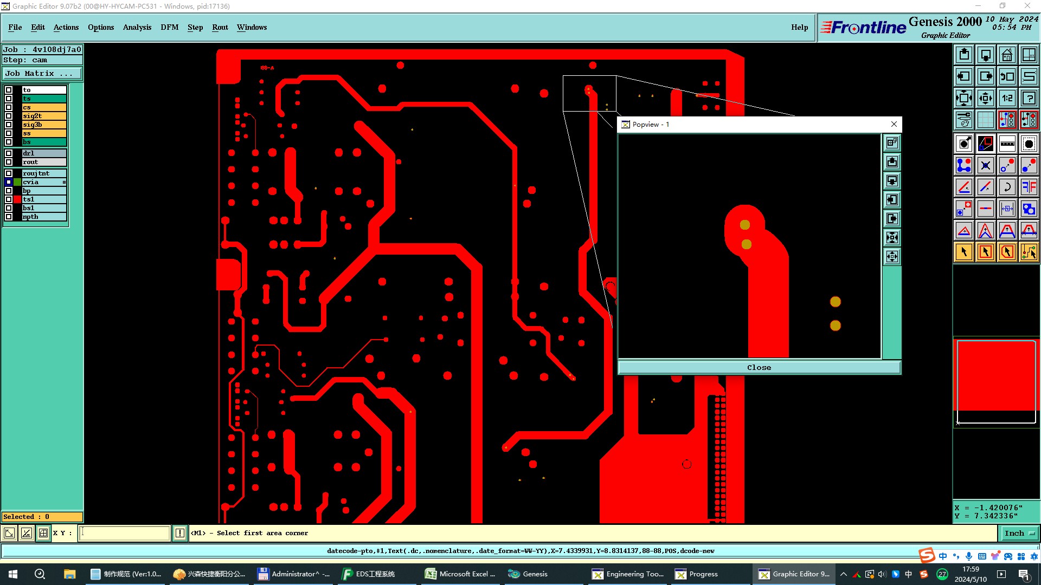Click Close button in Popview window
Viewport: 1041px width, 585px height.
[759, 368]
